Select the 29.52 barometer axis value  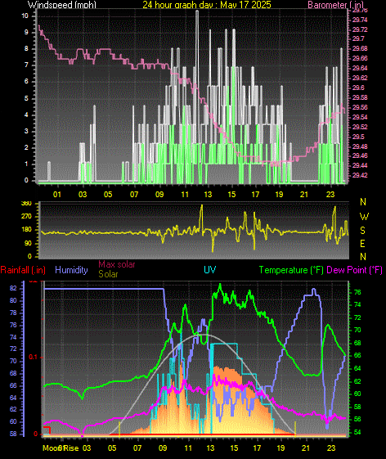[360, 127]
